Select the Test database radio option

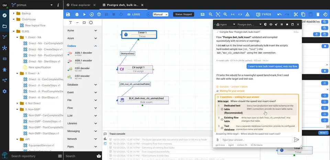[x=222, y=128]
